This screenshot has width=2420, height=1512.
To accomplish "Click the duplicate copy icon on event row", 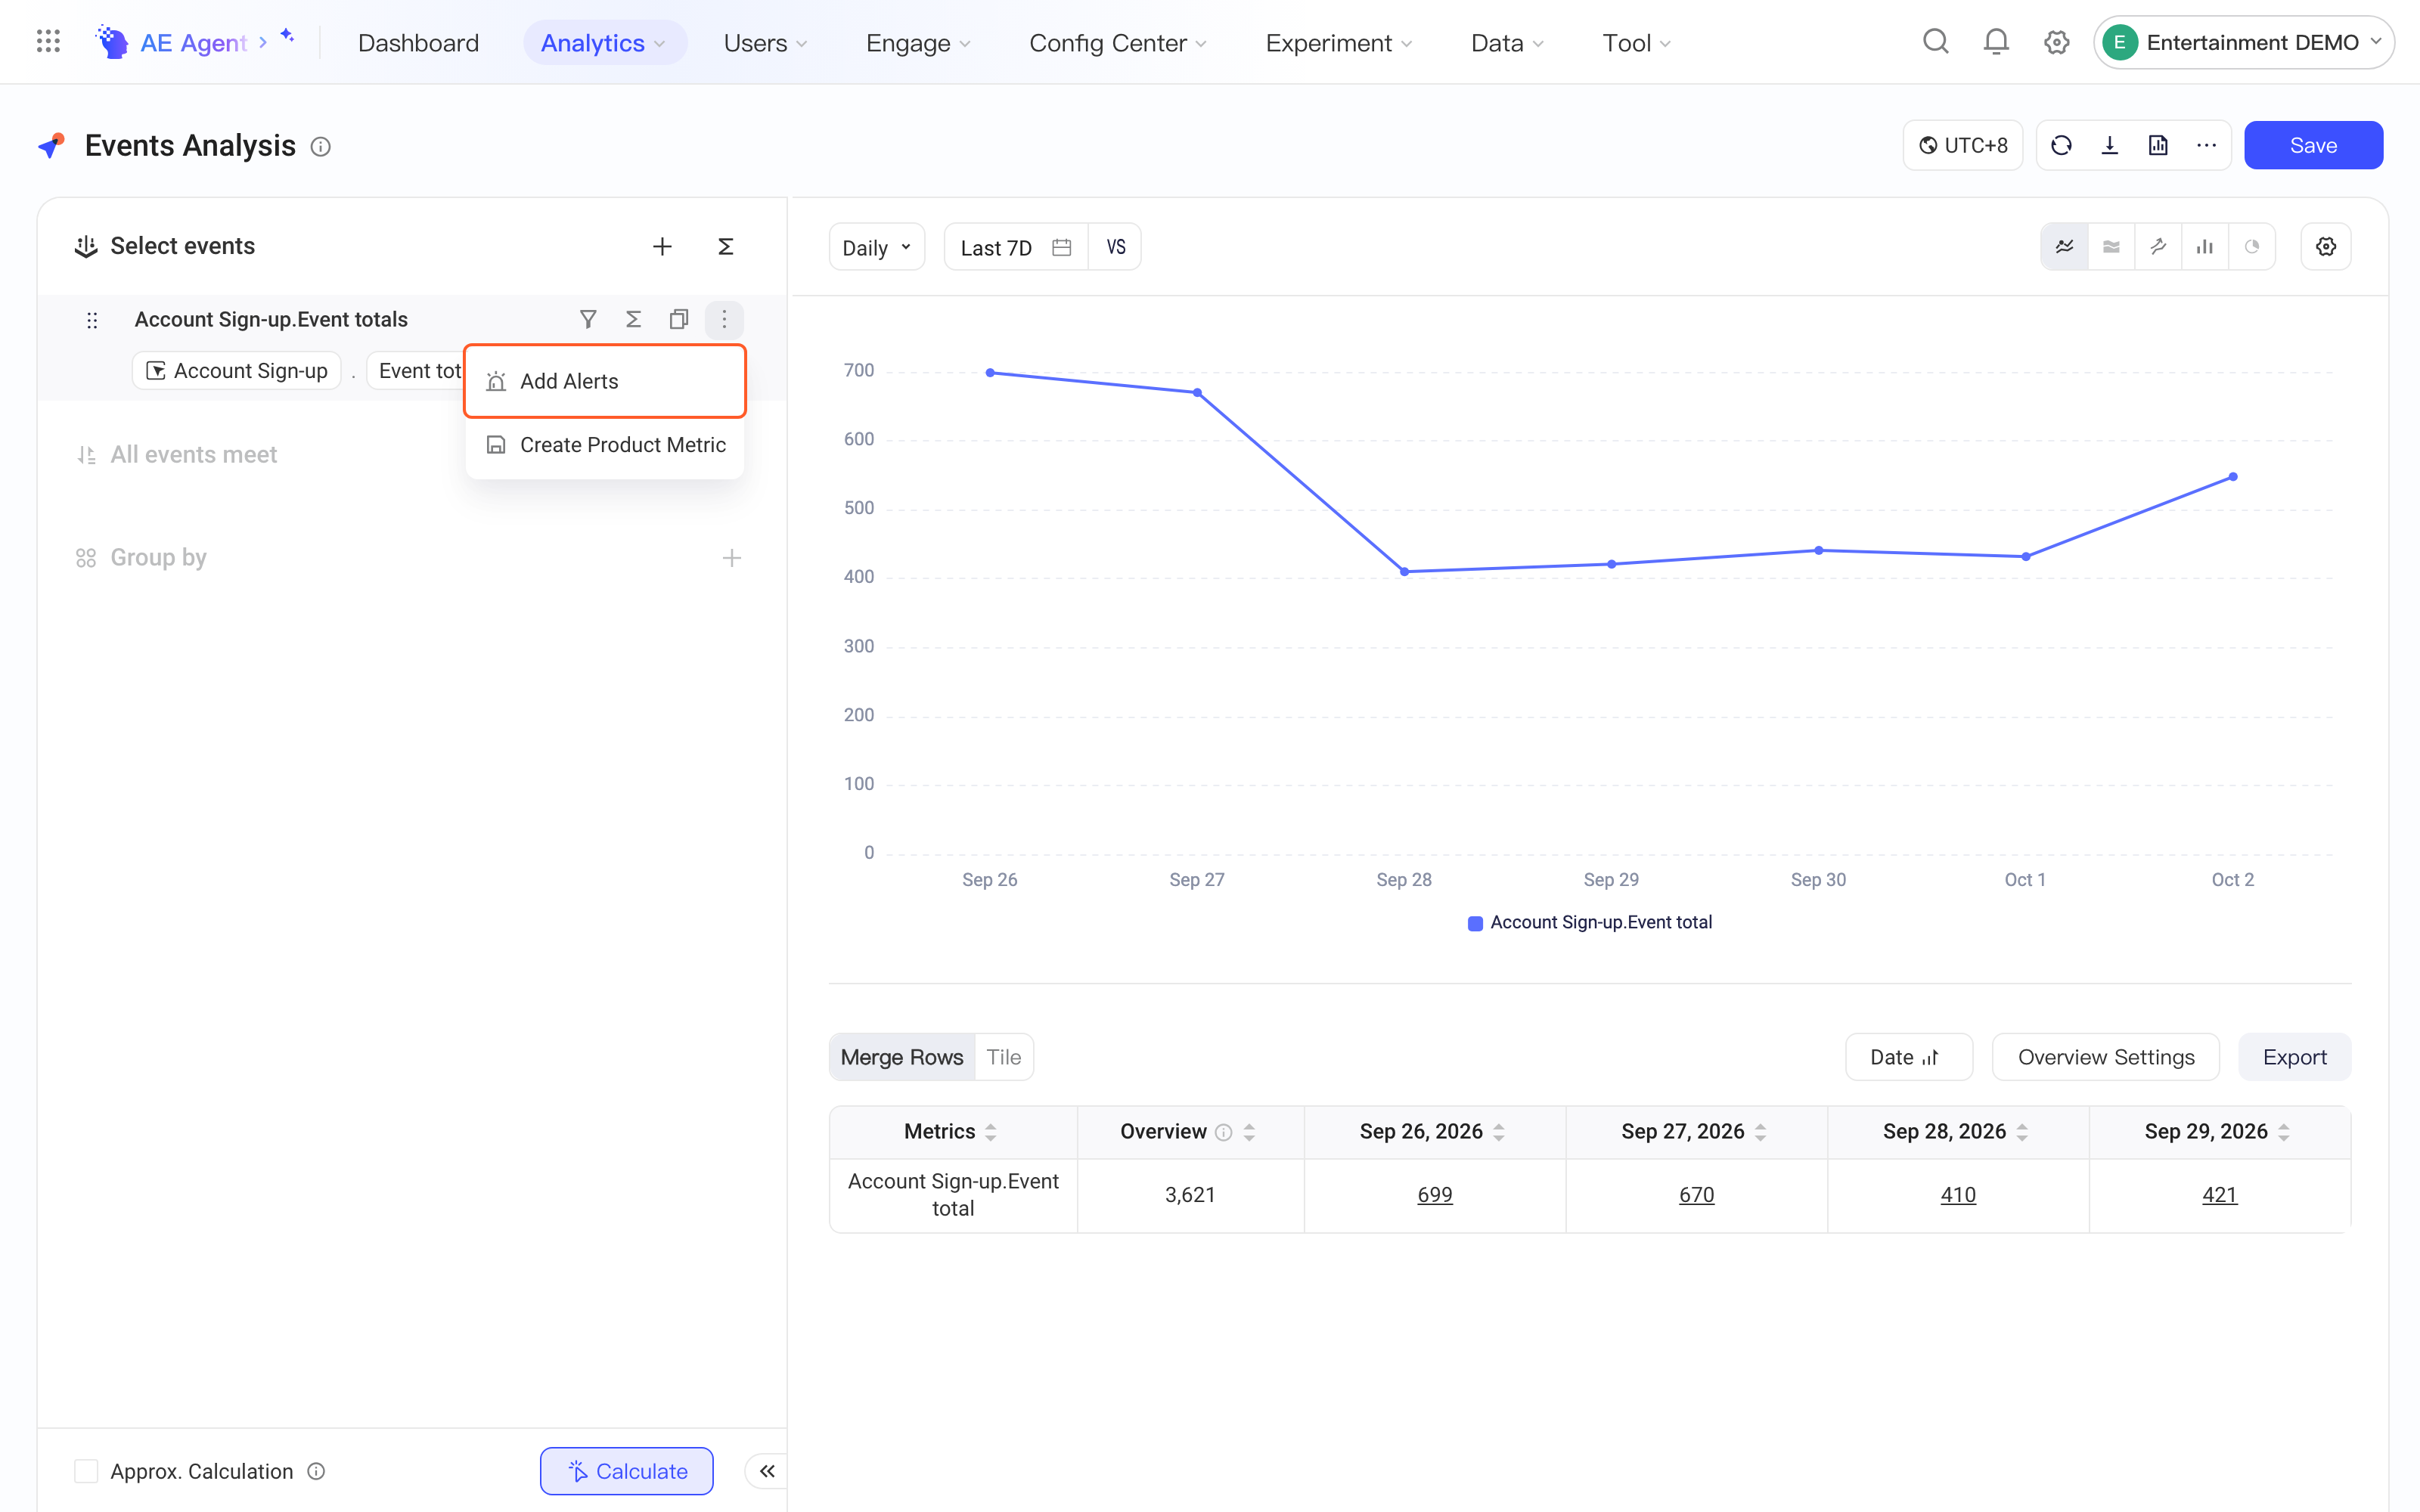I will pos(679,319).
